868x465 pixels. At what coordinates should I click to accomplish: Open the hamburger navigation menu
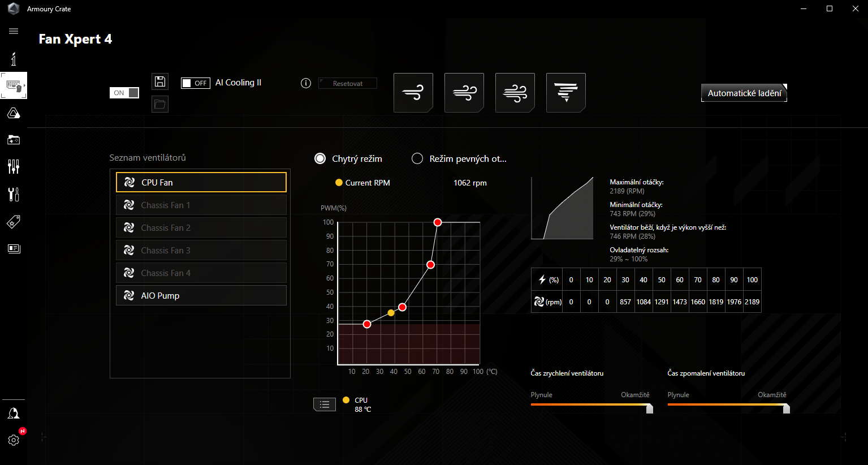(14, 31)
